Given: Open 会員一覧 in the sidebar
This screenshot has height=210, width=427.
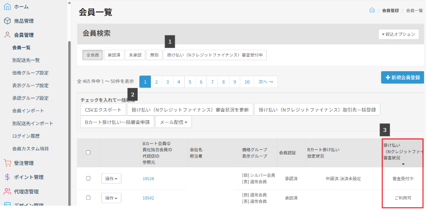Looking at the screenshot, I should click(x=21, y=48).
